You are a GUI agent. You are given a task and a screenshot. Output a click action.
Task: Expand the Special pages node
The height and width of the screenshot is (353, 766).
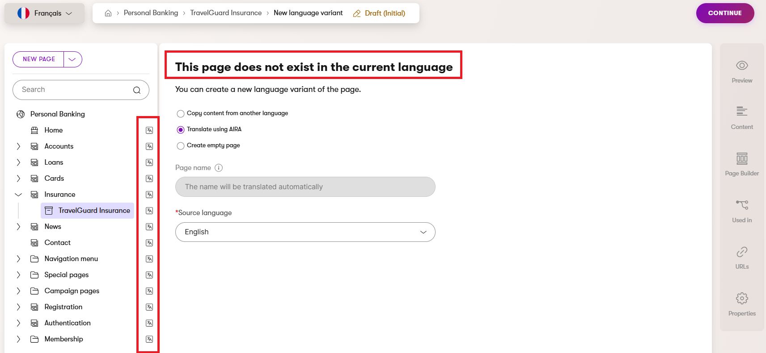point(18,275)
